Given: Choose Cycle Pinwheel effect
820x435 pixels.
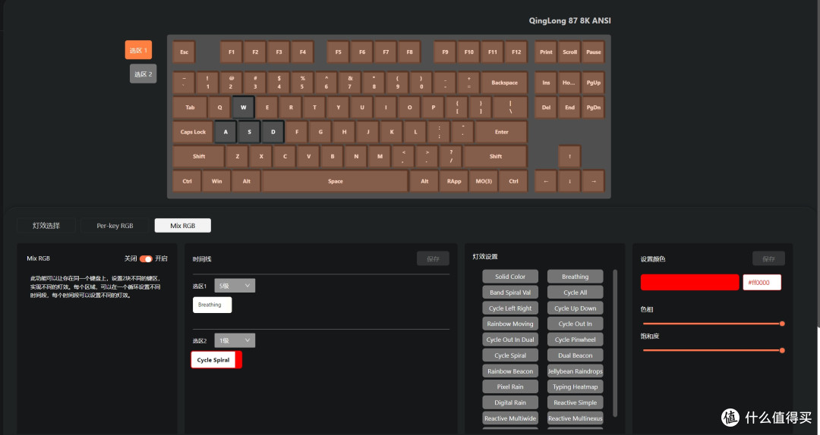Looking at the screenshot, I should click(x=575, y=340).
